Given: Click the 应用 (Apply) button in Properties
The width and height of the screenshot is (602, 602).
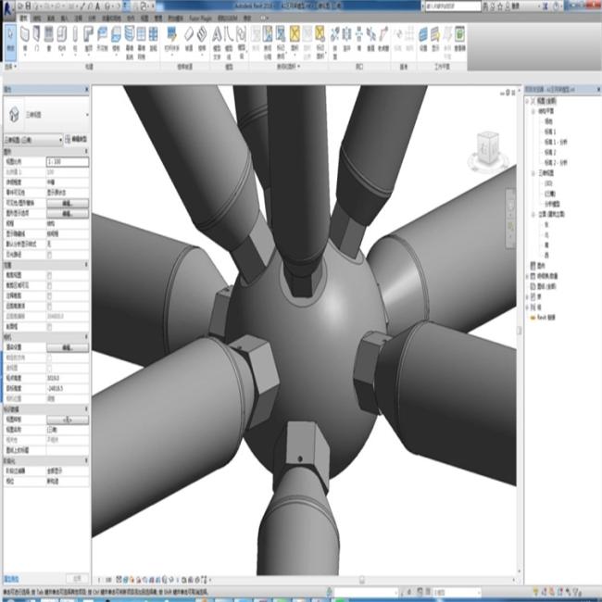Looking at the screenshot, I should tap(79, 577).
